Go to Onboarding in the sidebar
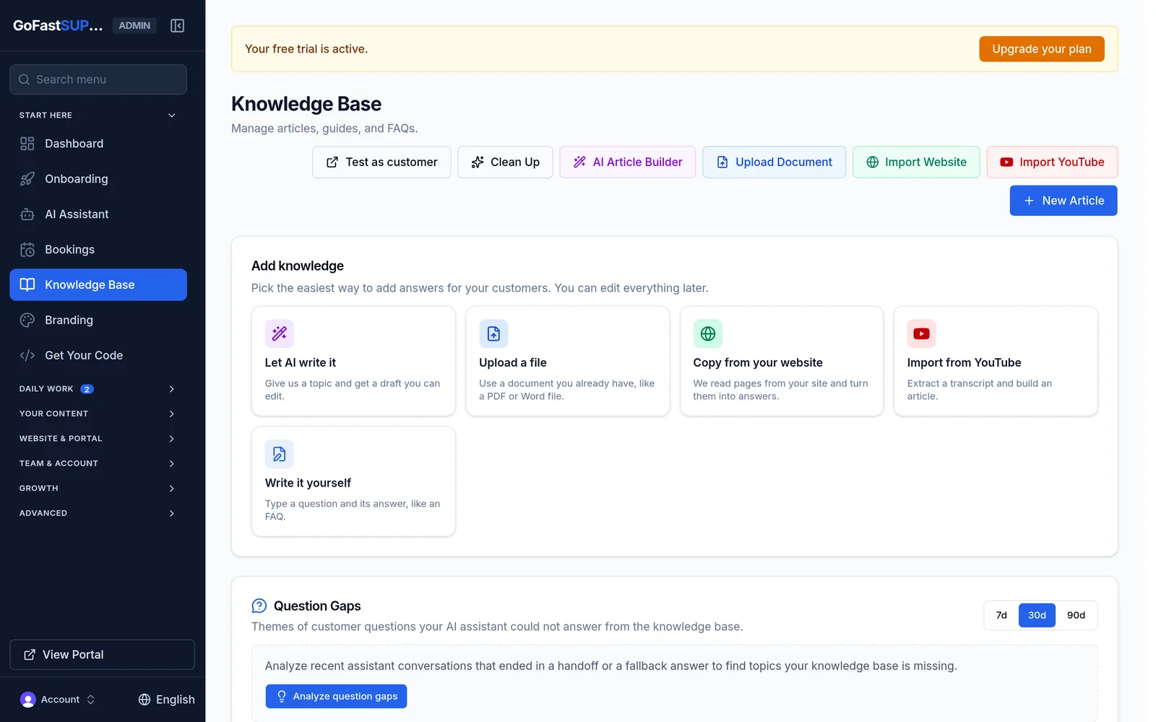Screen dimensions: 1156x722 coord(98,179)
